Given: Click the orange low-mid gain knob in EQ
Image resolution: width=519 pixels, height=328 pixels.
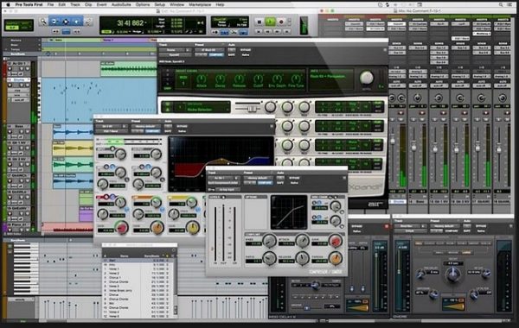Looking at the screenshot, I should click(x=157, y=227).
